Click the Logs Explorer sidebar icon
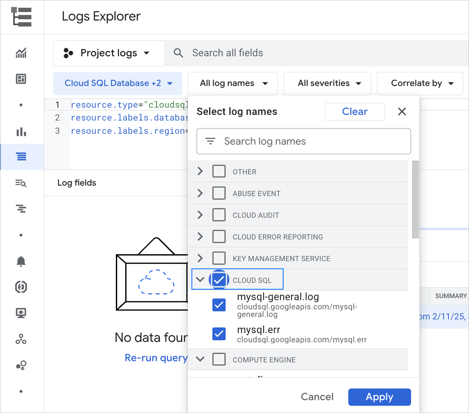The height and width of the screenshot is (413, 469). click(x=21, y=157)
